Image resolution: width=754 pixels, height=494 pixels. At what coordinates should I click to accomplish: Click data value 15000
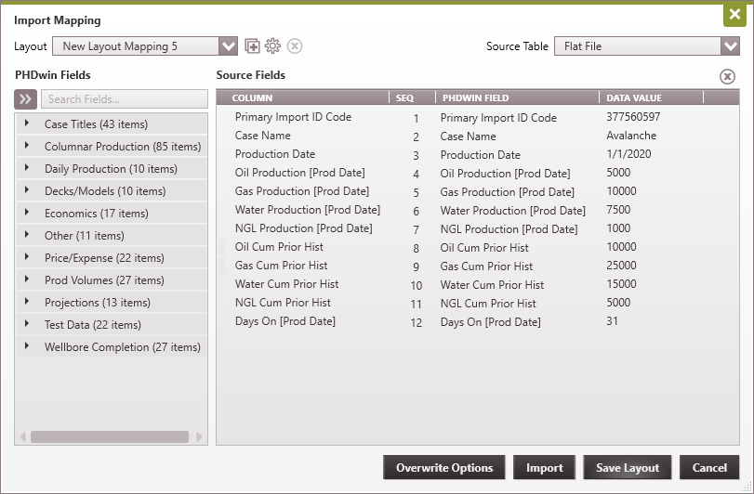tap(621, 284)
